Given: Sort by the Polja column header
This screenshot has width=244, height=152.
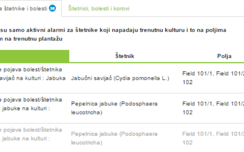Looking at the screenshot, I should coord(224,56).
